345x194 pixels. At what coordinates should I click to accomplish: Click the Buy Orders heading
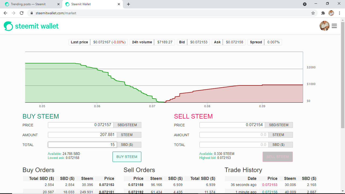[39, 170]
